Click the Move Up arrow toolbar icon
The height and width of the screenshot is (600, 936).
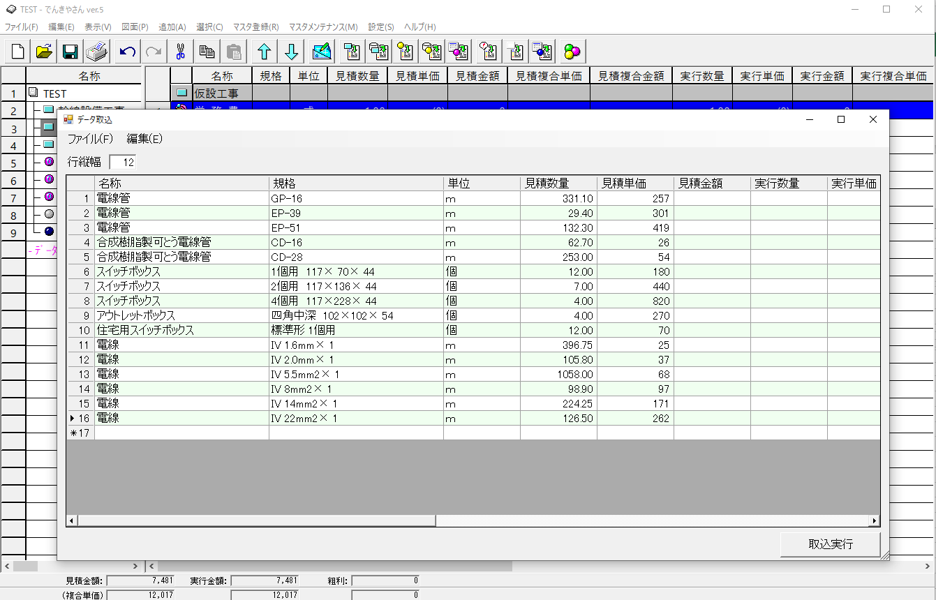265,52
